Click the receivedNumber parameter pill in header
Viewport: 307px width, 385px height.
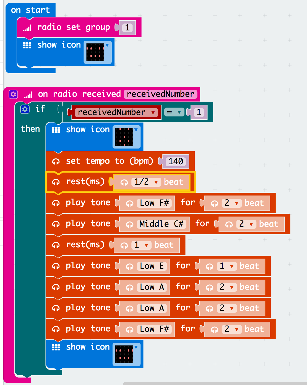pyautogui.click(x=160, y=94)
